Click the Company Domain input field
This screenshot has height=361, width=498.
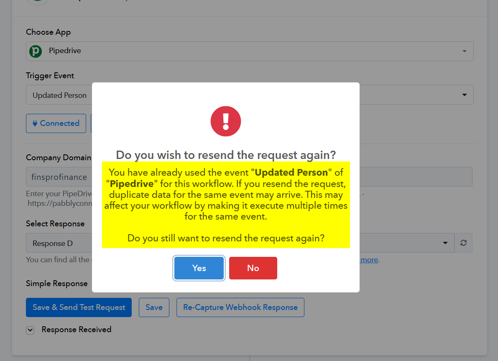point(249,177)
